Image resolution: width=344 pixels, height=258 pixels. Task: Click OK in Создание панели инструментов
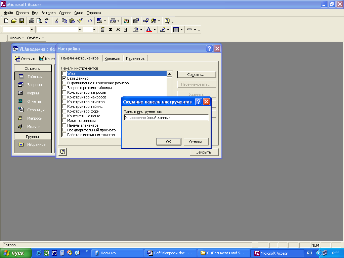(x=169, y=142)
